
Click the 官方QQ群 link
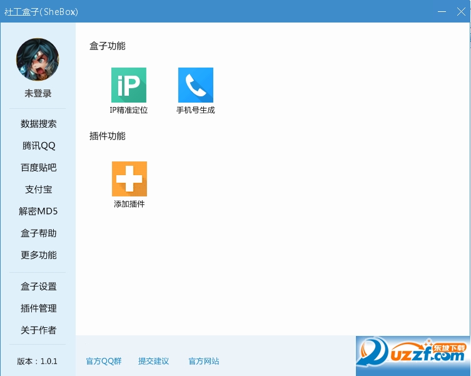(104, 361)
